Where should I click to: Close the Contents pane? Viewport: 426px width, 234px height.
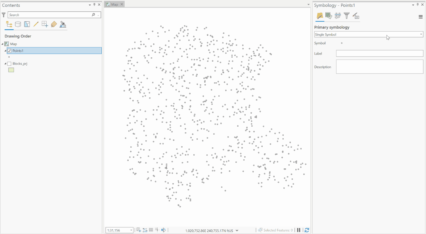pyautogui.click(x=99, y=5)
